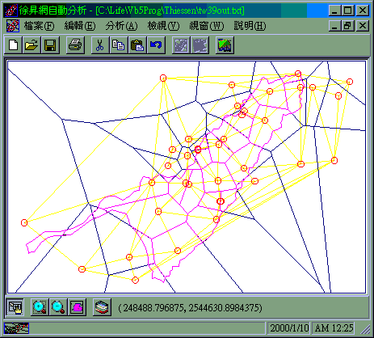This screenshot has width=374, height=338.
Task: Click the top-left red station circle
Action: point(163,78)
